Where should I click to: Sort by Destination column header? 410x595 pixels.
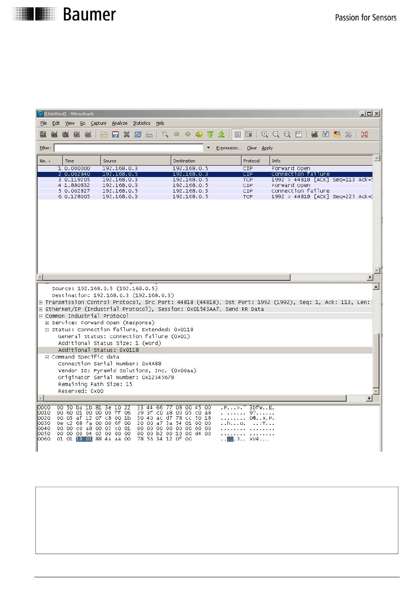[x=206, y=161]
